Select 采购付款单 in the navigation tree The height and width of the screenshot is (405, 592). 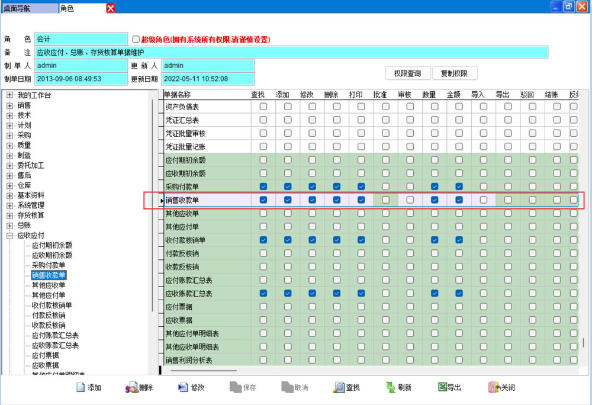click(x=49, y=265)
